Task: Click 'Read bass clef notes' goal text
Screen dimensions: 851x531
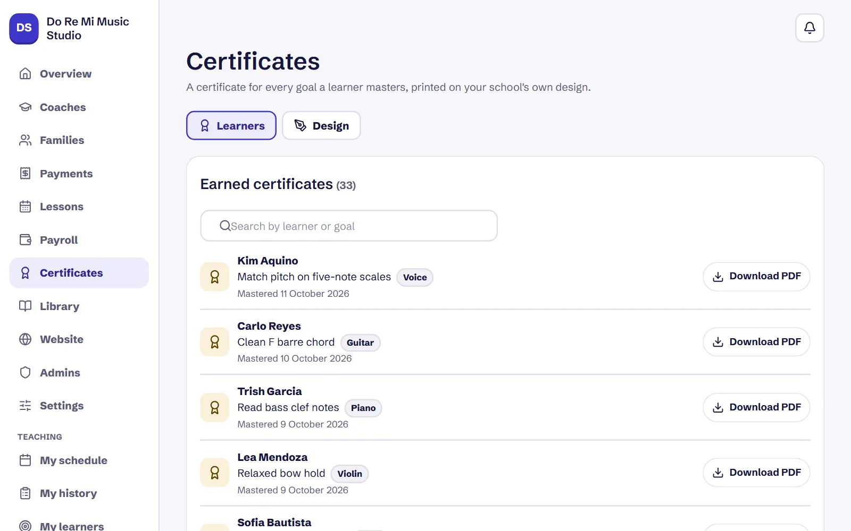Action: pyautogui.click(x=288, y=407)
